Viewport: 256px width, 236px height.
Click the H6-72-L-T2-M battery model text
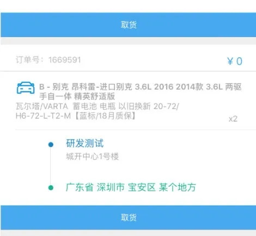(x=43, y=116)
